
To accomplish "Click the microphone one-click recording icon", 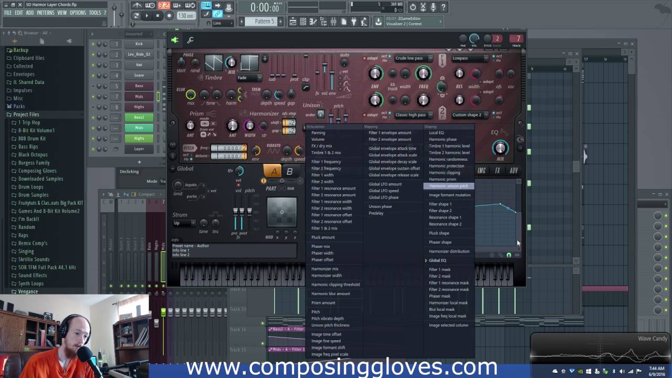I will [x=433, y=7].
